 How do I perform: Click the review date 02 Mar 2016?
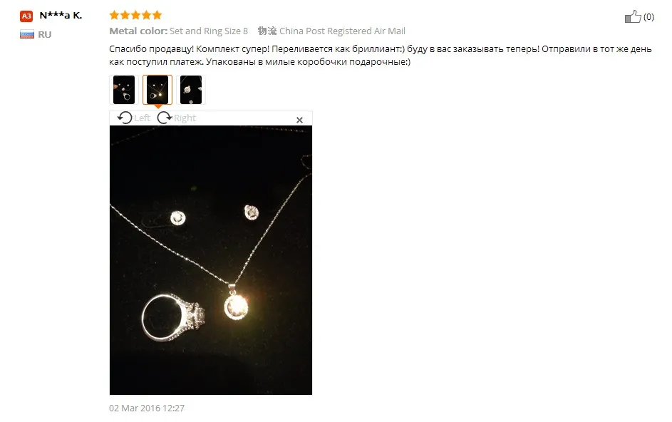coord(147,408)
